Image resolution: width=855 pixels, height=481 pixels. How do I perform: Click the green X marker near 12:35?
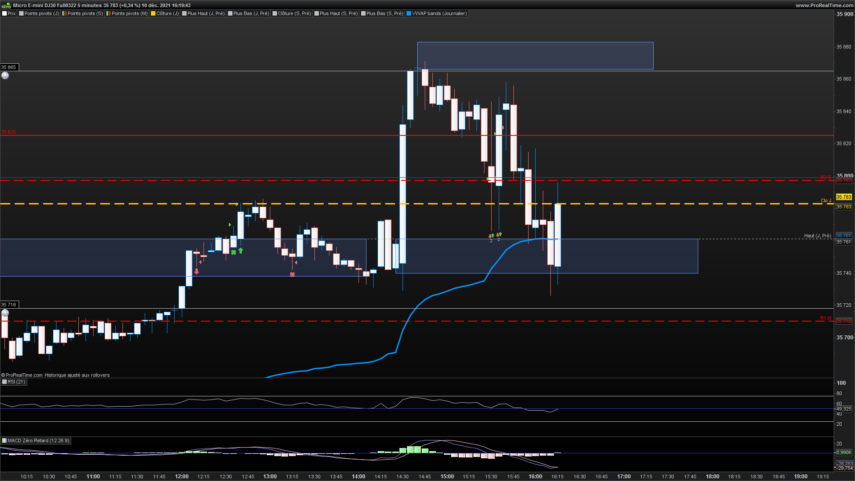coord(233,252)
